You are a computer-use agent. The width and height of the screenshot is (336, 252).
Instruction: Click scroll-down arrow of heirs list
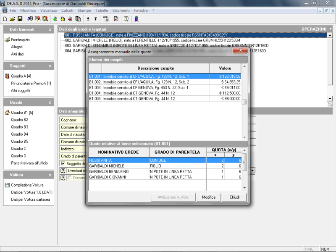(x=330, y=99)
